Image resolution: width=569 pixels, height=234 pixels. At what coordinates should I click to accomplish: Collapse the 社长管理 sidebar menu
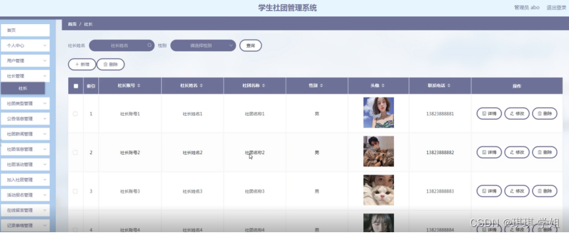pos(25,76)
